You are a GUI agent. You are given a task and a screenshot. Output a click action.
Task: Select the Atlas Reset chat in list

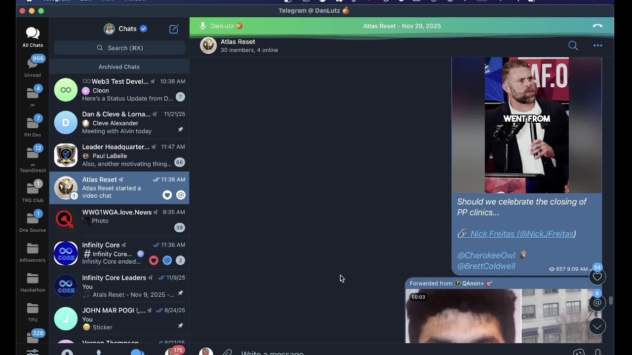point(119,188)
